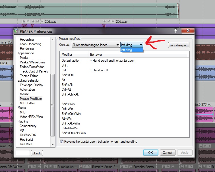Viewport: 215px width, 172px height.
Task: Select the Ctrl modifier row
Action: click(125, 70)
